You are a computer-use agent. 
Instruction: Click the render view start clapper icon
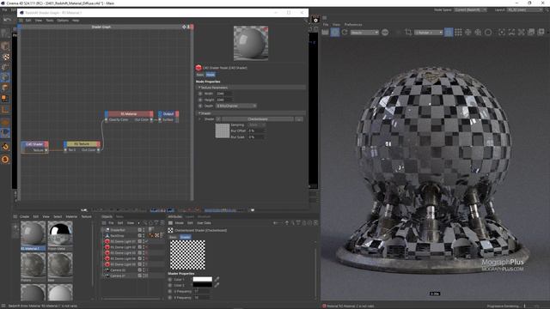coord(325,33)
